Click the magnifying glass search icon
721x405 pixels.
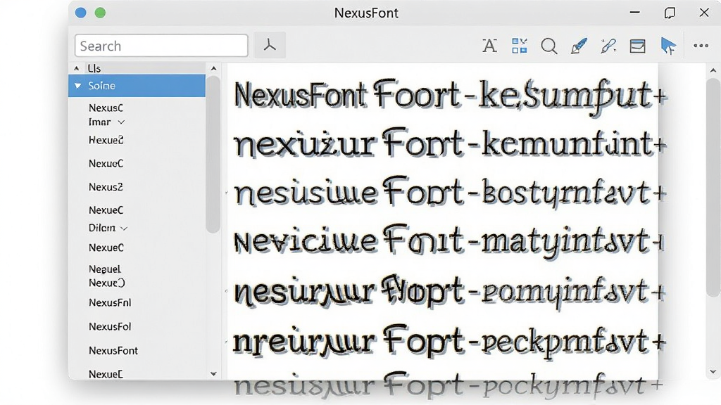pyautogui.click(x=549, y=46)
